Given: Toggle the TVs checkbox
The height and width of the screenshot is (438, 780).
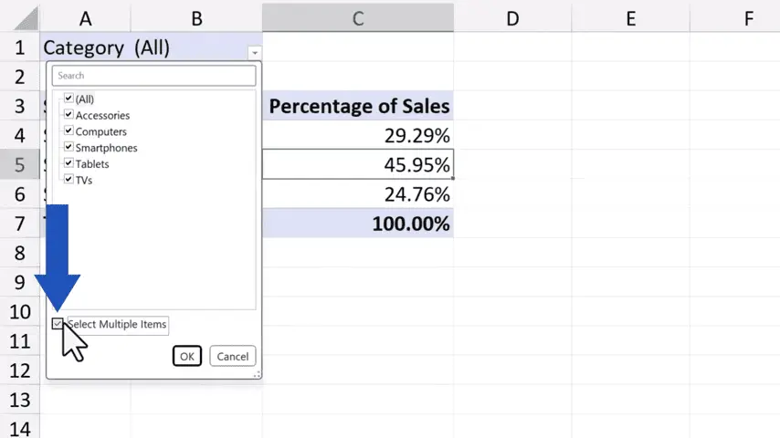Looking at the screenshot, I should (x=69, y=180).
